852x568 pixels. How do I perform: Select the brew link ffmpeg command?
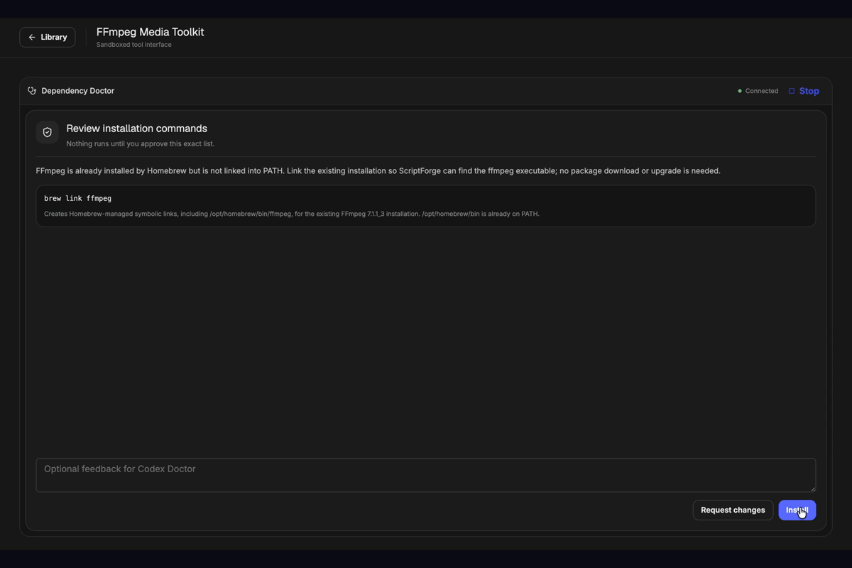[78, 198]
